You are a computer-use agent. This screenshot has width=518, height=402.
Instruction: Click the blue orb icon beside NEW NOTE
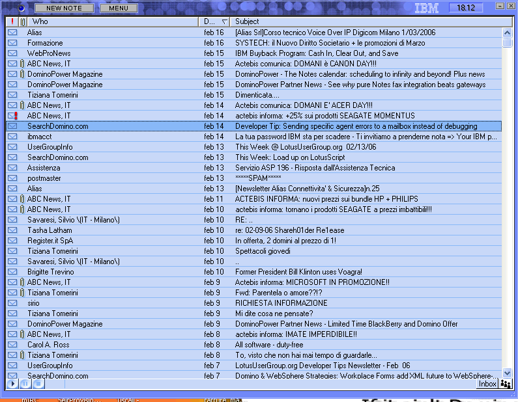tap(21, 8)
